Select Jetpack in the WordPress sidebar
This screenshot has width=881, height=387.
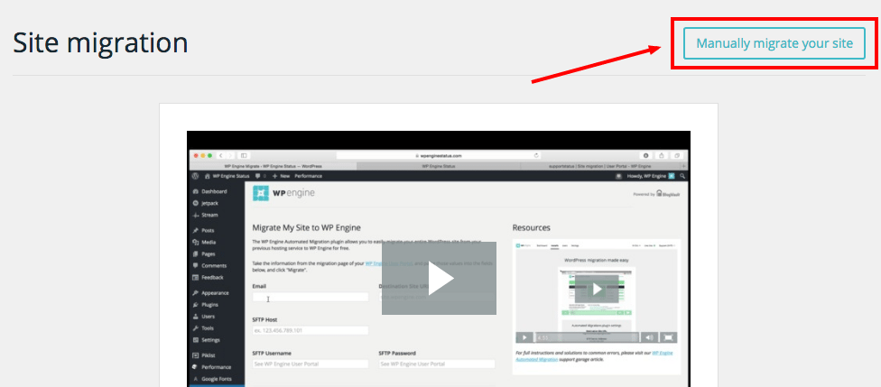click(x=209, y=204)
